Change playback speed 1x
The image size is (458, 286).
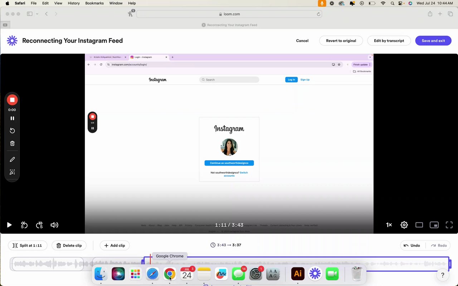click(x=389, y=225)
